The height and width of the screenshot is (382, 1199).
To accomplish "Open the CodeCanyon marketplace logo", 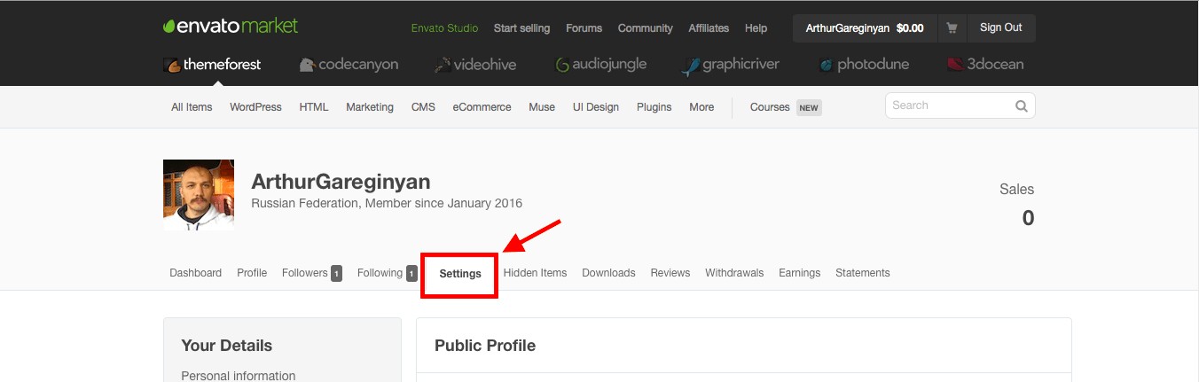I will tap(349, 65).
